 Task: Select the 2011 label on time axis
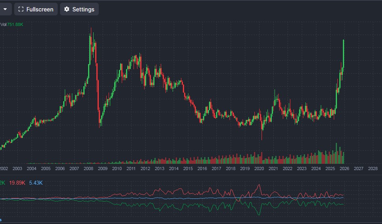pyautogui.click(x=131, y=168)
